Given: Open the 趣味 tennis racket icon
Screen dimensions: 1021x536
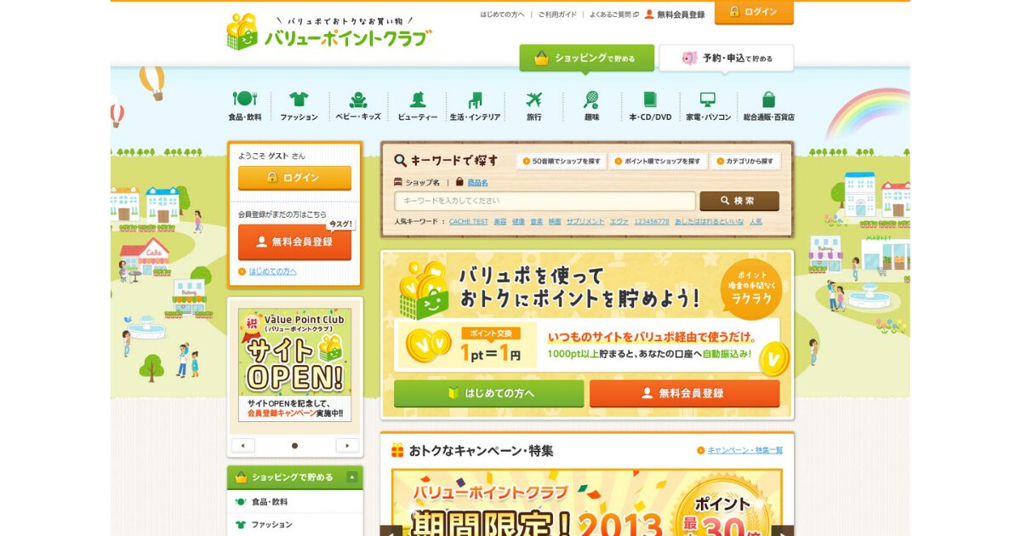Looking at the screenshot, I should coord(591,99).
